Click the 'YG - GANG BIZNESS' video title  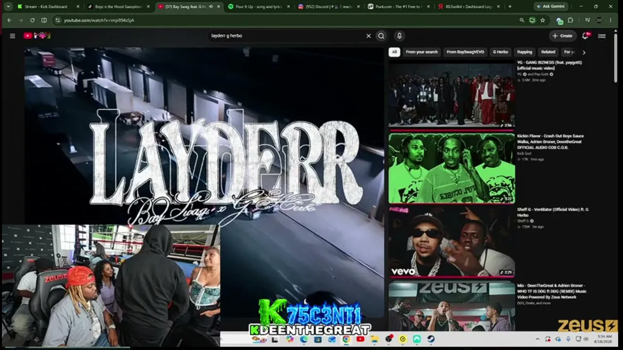(550, 65)
